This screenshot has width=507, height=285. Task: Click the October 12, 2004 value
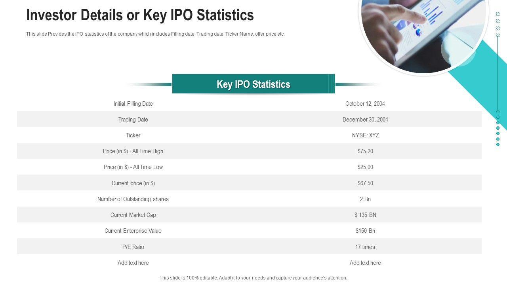click(365, 104)
